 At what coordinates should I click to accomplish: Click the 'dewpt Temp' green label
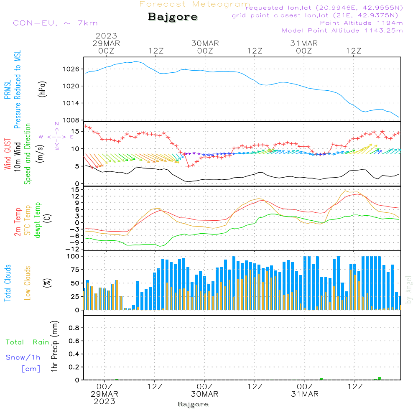(38, 220)
